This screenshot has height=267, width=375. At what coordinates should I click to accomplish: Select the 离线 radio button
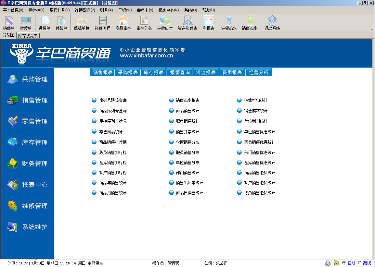point(360,263)
